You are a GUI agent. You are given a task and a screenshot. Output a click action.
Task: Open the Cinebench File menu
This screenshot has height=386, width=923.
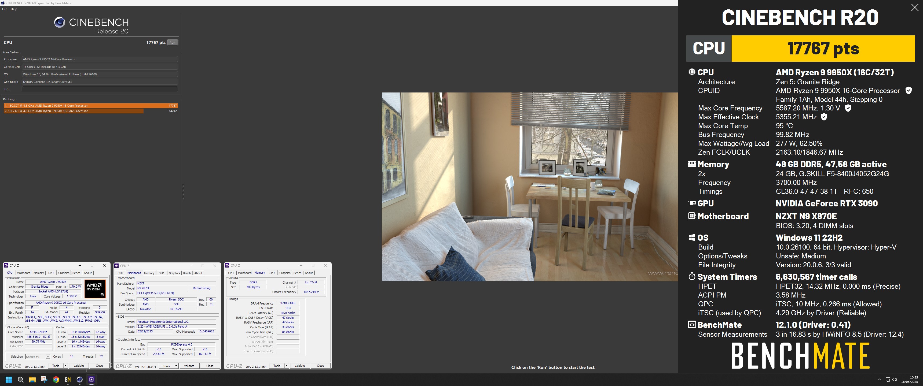4,9
